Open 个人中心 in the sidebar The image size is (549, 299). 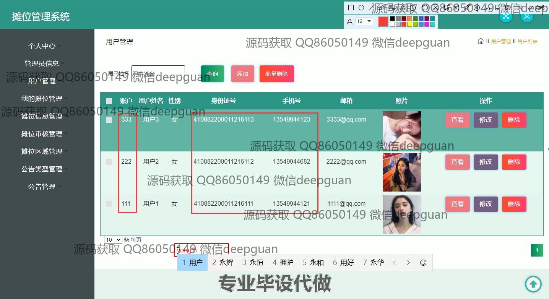click(42, 46)
